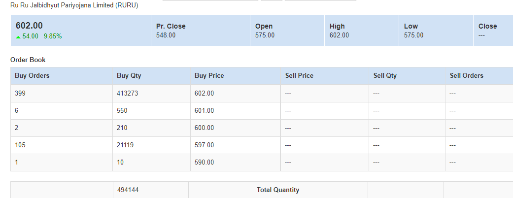The image size is (513, 198).
Task: Select the 601.00 buy price cell
Action: tap(205, 110)
